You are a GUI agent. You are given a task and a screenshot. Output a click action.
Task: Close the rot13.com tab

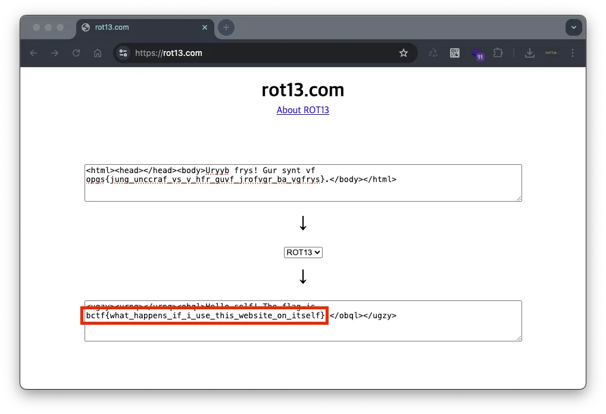[x=205, y=27]
